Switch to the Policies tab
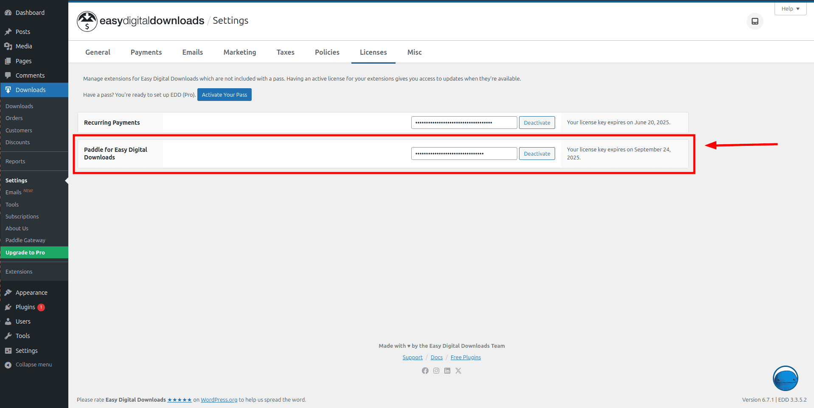Viewport: 814px width, 408px height. [x=327, y=52]
